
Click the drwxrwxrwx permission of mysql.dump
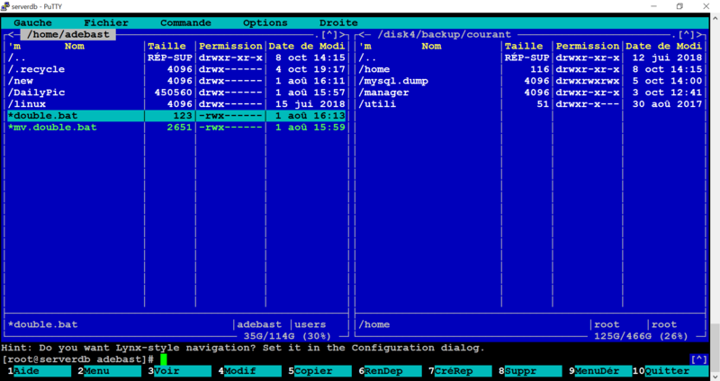(588, 81)
